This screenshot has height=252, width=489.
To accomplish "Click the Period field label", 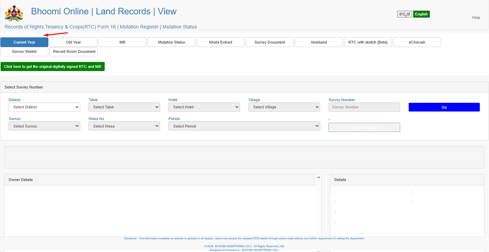I will [174, 119].
